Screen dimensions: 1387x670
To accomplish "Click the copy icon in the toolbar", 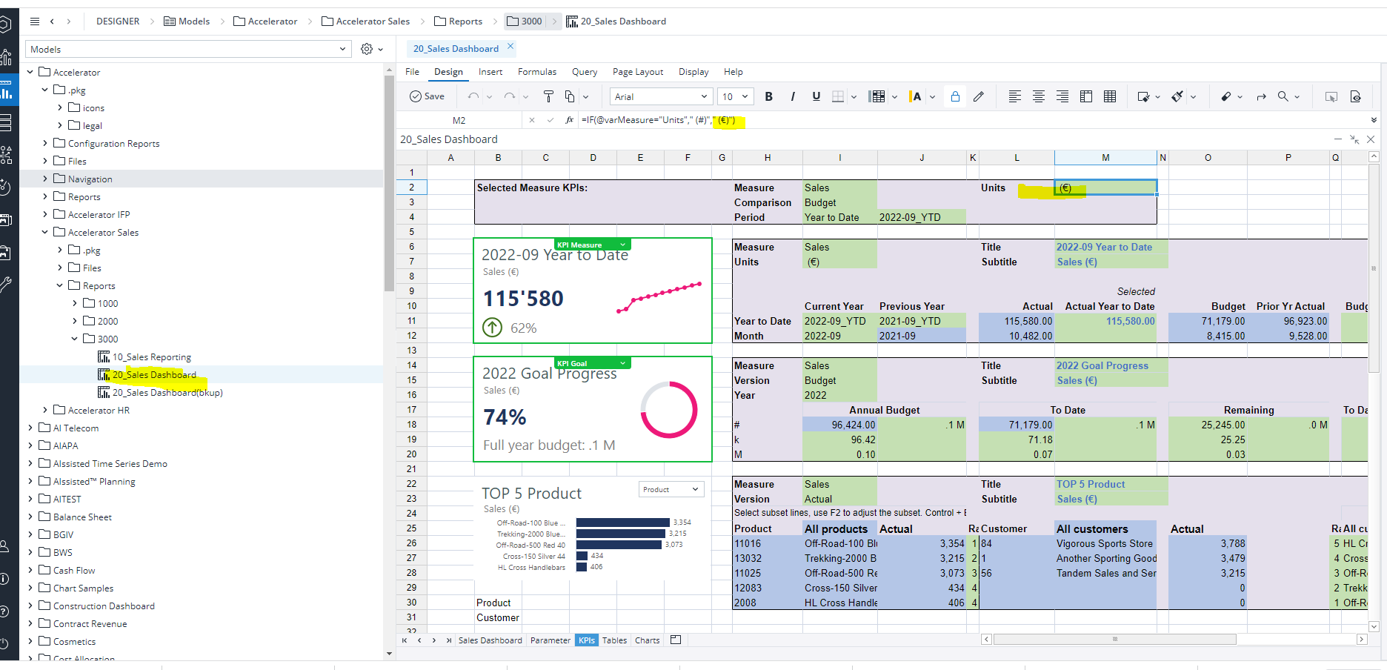I will (x=570, y=96).
